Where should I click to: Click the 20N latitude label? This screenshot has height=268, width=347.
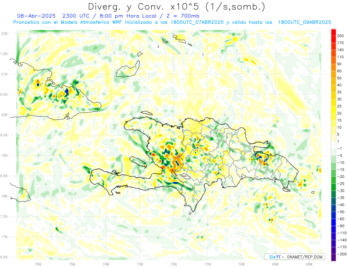coord(4,115)
